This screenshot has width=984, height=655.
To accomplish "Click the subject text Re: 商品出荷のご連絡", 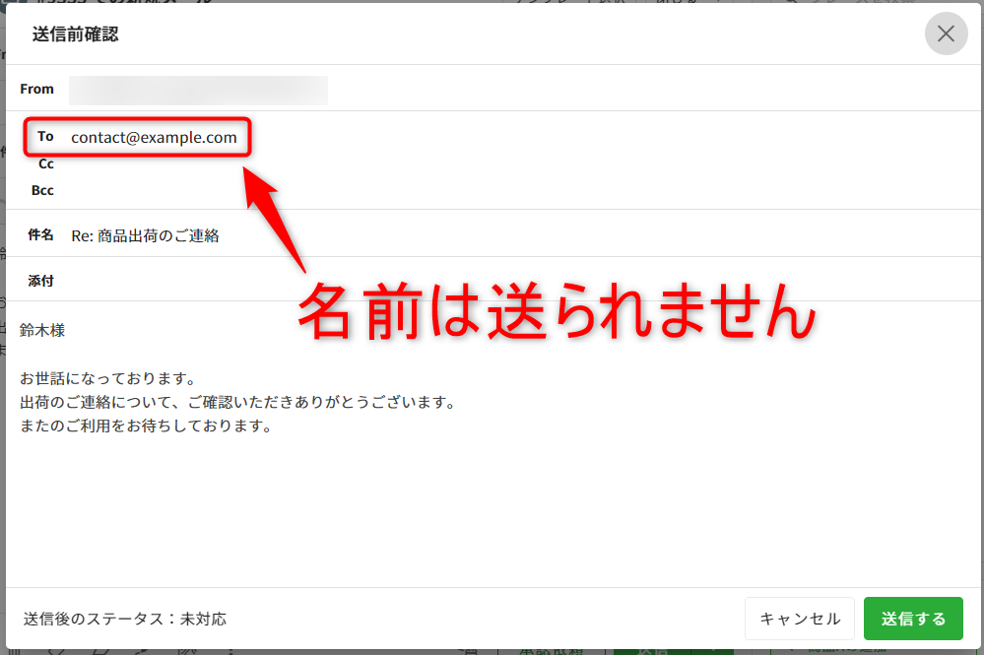I will [x=145, y=235].
